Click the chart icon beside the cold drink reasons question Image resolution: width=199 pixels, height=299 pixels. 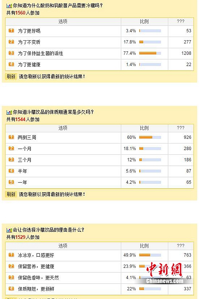point(9,230)
